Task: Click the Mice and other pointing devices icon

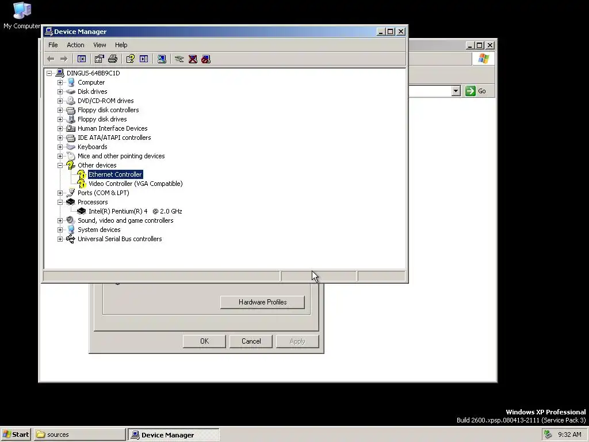Action: point(71,156)
